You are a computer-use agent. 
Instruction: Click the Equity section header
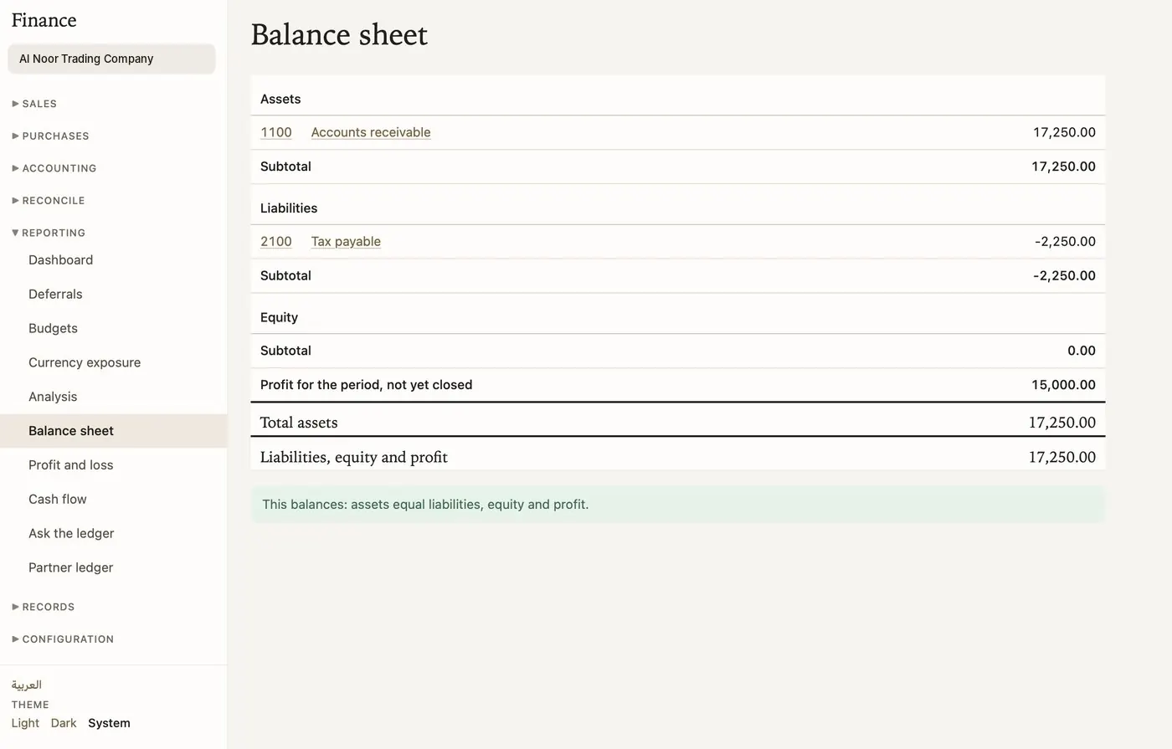279,317
